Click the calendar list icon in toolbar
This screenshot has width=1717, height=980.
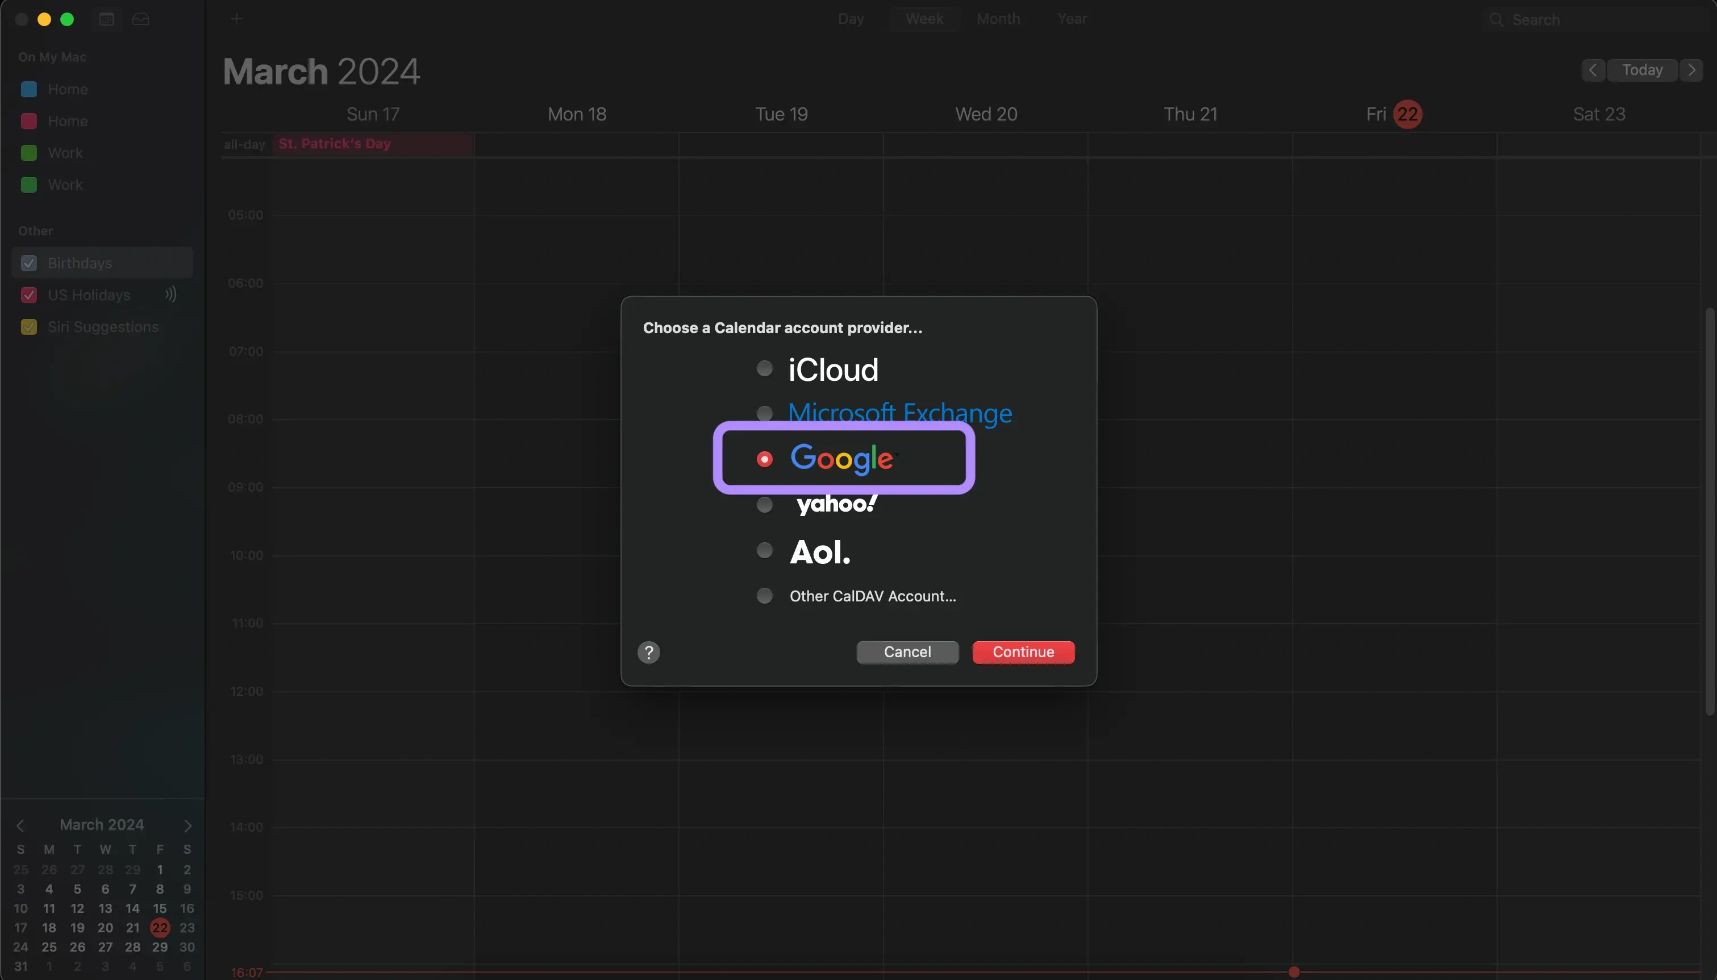tap(106, 19)
